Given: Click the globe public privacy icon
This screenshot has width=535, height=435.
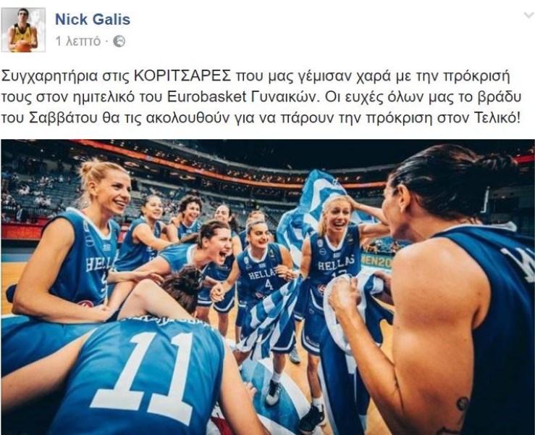Looking at the screenshot, I should 119,41.
